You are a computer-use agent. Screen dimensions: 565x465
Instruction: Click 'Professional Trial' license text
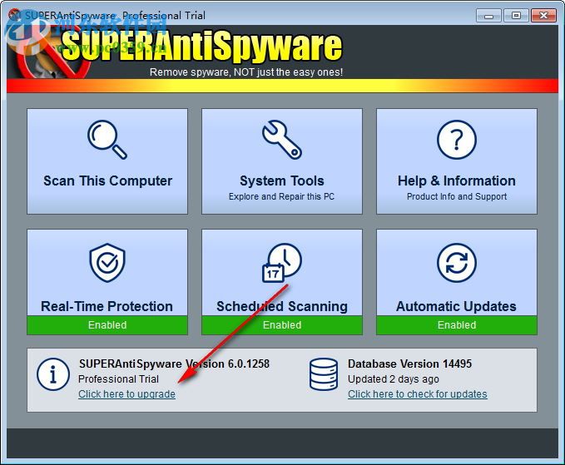coord(118,379)
